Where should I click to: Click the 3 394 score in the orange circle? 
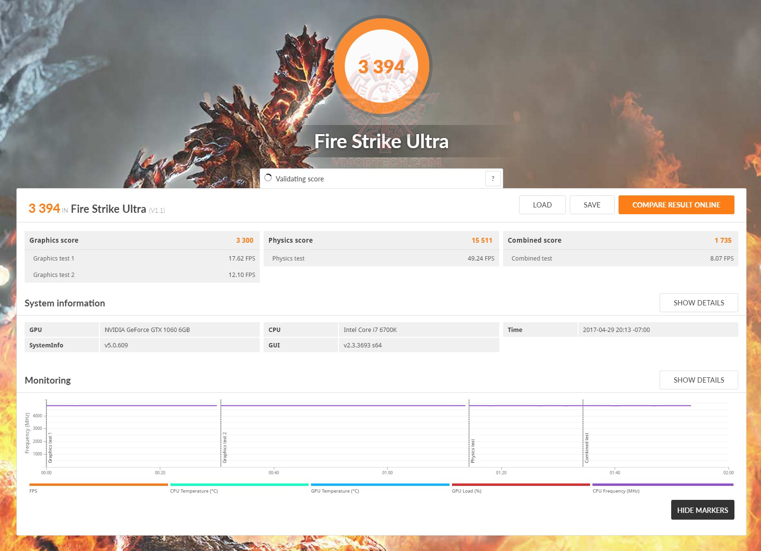(381, 67)
